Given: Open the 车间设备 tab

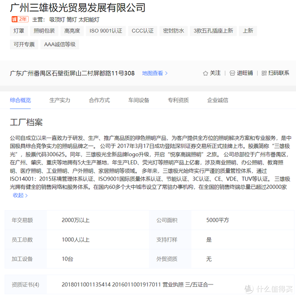Looking at the screenshot, I should pos(139,100).
